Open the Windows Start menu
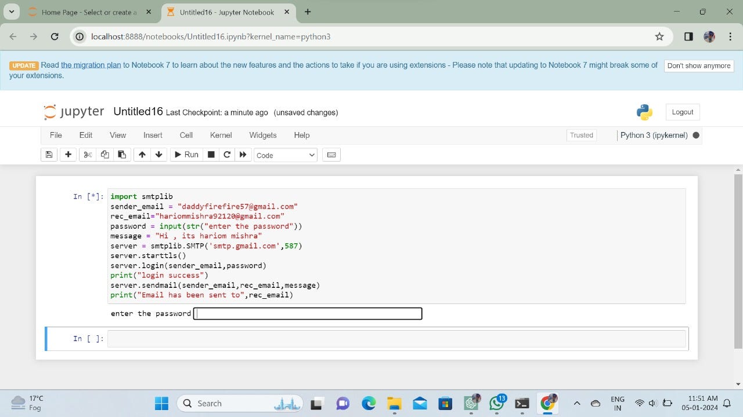 (161, 403)
